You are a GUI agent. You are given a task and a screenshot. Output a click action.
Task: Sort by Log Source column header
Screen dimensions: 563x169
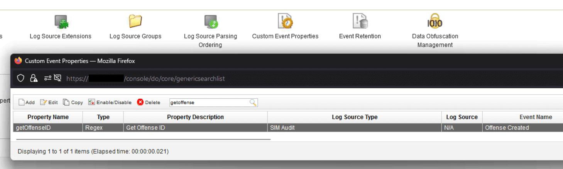[462, 117]
